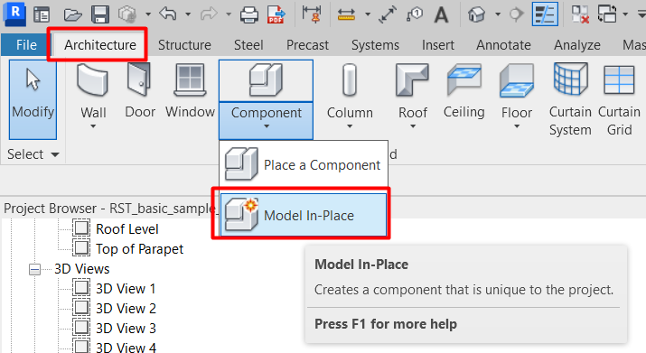Click the Redo arrow icon
This screenshot has height=353, width=646.
coord(209,14)
